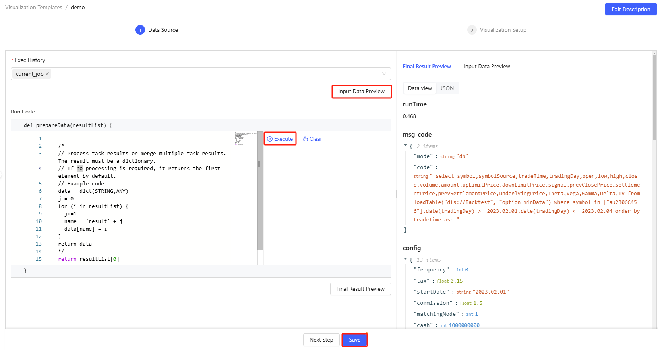Image resolution: width=658 pixels, height=350 pixels.
Task: Click the Execute play icon
Action: 270,139
